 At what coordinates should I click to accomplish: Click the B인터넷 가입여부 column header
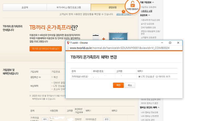[x=79, y=111]
